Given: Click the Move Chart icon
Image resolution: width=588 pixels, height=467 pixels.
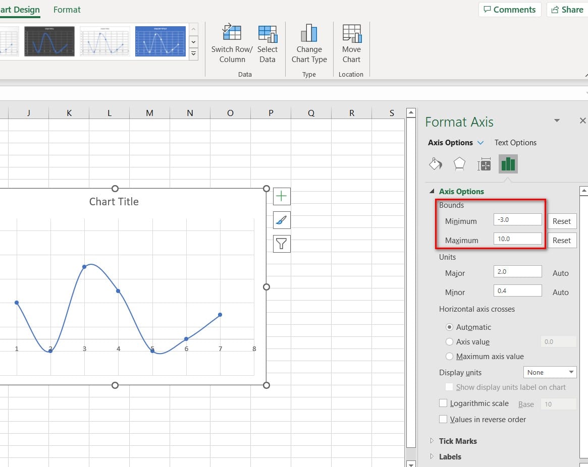Looking at the screenshot, I should pyautogui.click(x=351, y=33).
